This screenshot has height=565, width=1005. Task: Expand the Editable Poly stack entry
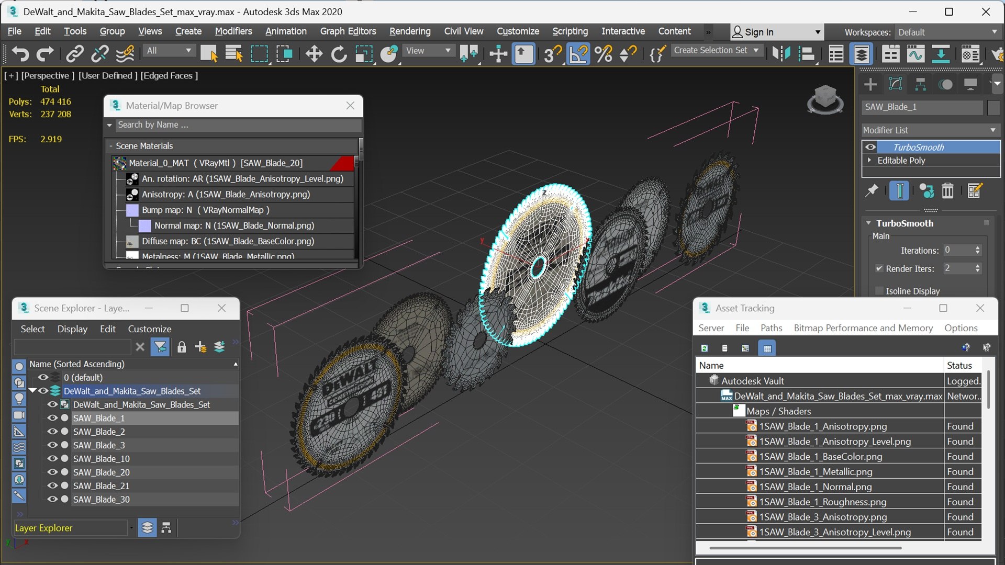click(869, 160)
